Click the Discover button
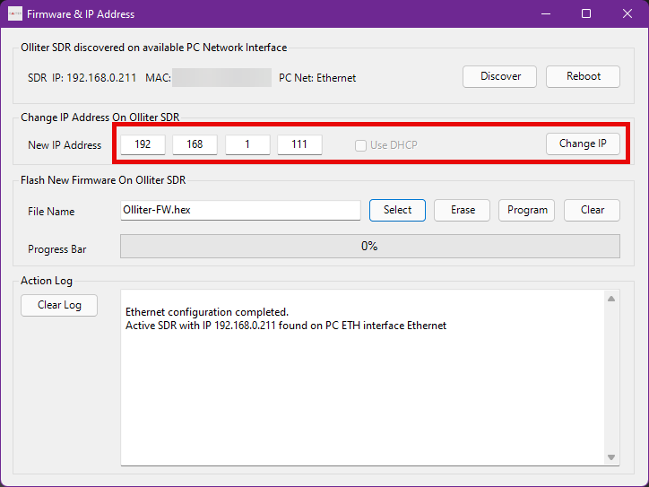Image resolution: width=649 pixels, height=487 pixels. [x=499, y=76]
